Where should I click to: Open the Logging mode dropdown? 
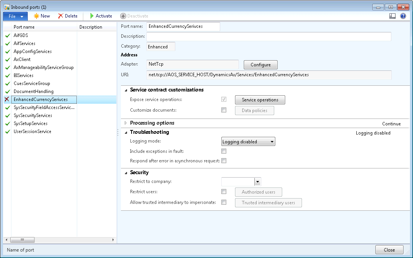click(248, 141)
